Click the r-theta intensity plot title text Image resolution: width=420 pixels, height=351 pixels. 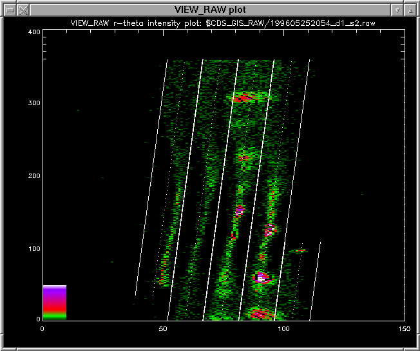[223, 23]
